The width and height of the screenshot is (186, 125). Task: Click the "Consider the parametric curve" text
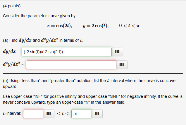point(39,16)
